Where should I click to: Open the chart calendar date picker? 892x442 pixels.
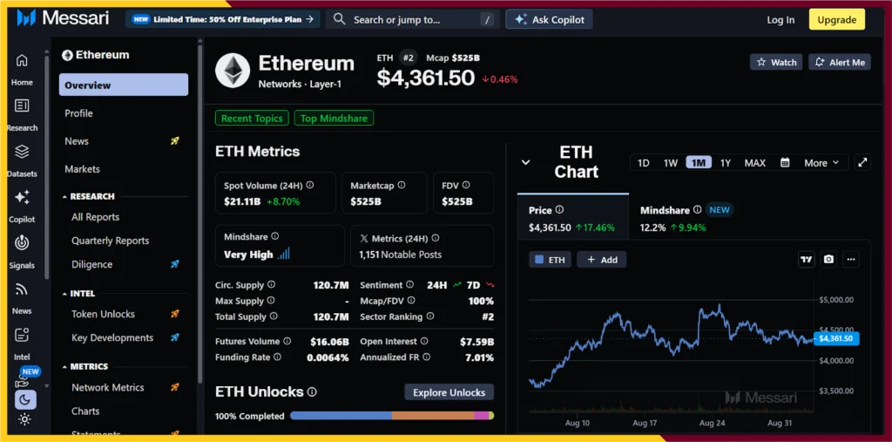coord(785,162)
